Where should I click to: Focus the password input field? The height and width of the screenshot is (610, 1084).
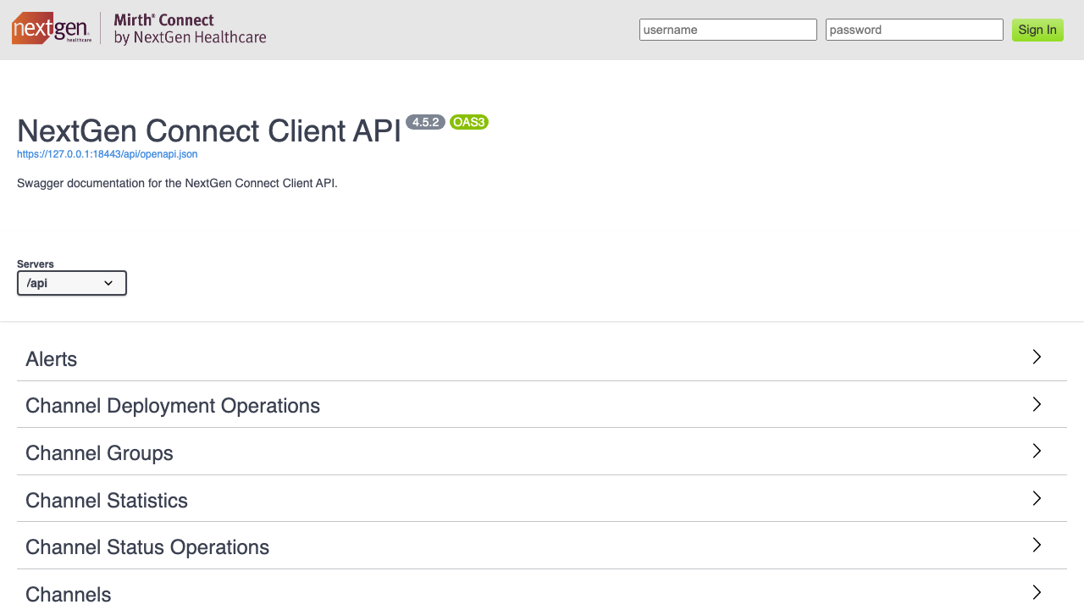915,30
